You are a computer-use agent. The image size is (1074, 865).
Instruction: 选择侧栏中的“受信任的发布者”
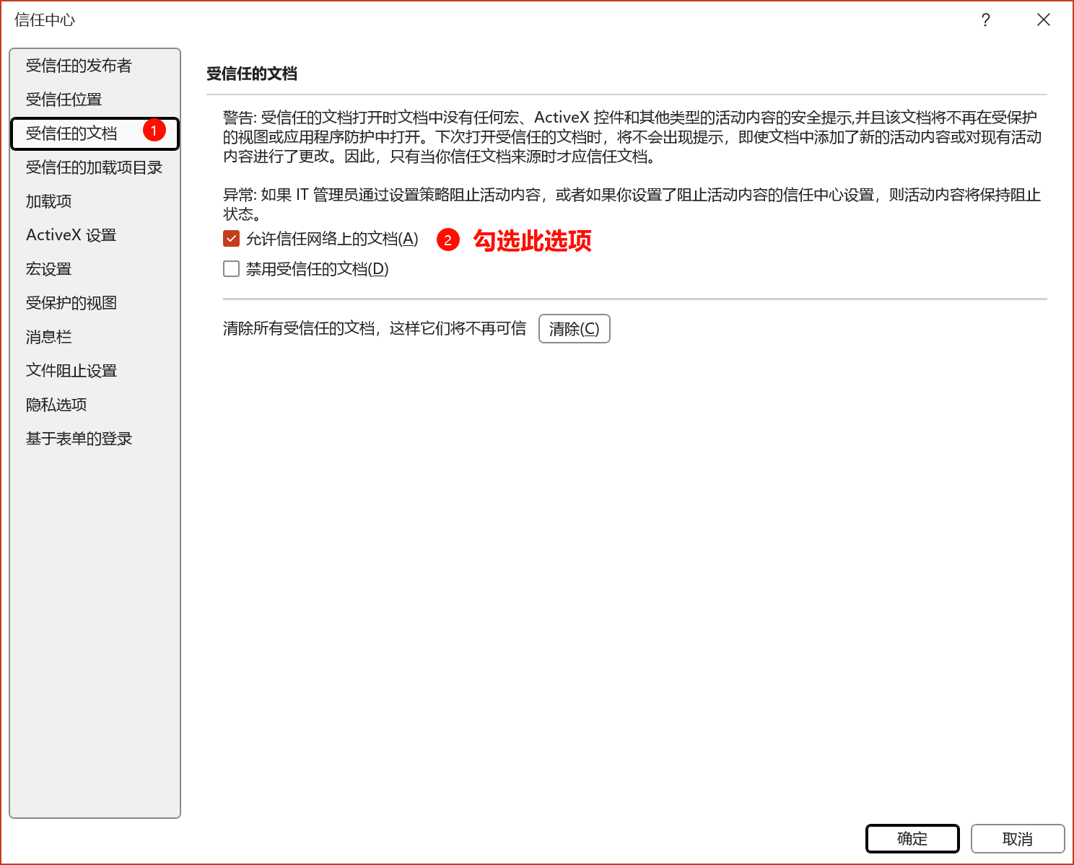tap(79, 65)
